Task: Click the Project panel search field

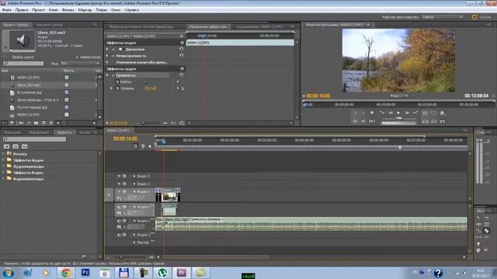Action: click(23, 64)
